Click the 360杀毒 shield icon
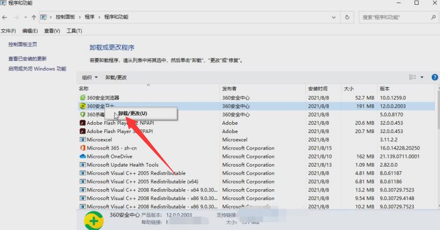Screen dimensions: 440x230 (x=83, y=114)
